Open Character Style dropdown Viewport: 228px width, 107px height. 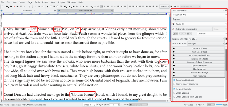pyautogui.click(x=206, y=43)
